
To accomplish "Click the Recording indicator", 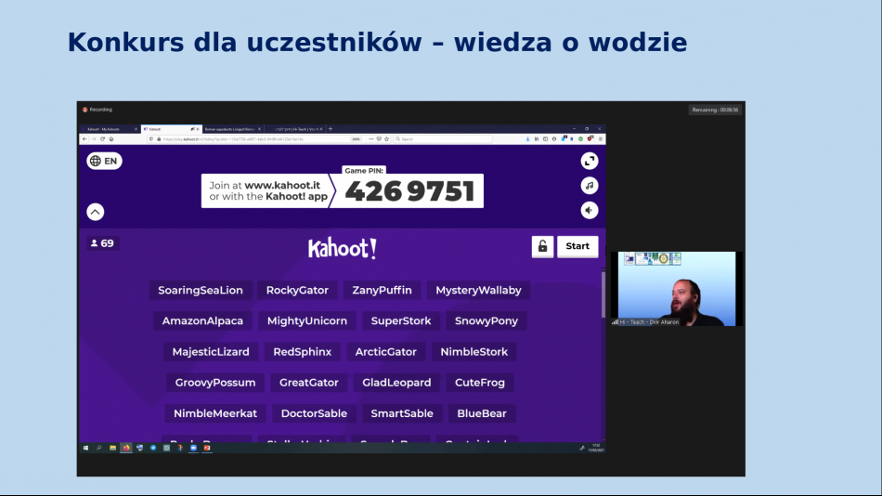I will [x=97, y=110].
